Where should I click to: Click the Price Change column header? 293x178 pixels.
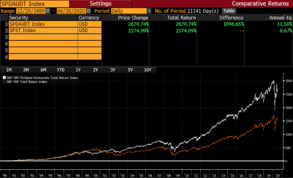133,18
